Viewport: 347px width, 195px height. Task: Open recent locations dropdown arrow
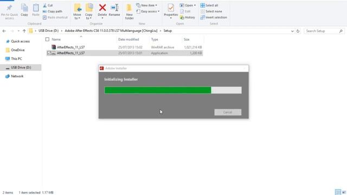point(18,31)
